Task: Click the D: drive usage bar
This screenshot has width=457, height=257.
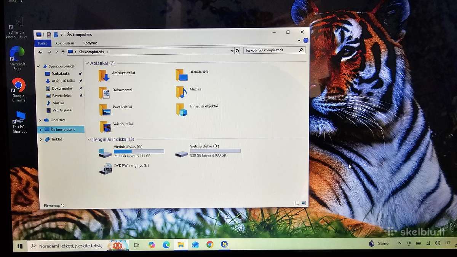Action: [x=216, y=151]
